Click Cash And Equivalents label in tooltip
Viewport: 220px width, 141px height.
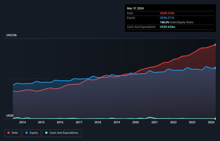(x=141, y=27)
